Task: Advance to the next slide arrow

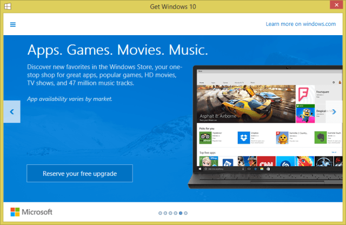Action: tap(334, 112)
